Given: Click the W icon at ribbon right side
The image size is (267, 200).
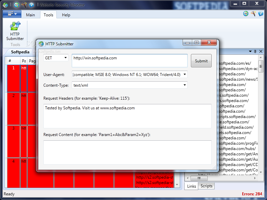Looking at the screenshot, I should pos(246,14).
